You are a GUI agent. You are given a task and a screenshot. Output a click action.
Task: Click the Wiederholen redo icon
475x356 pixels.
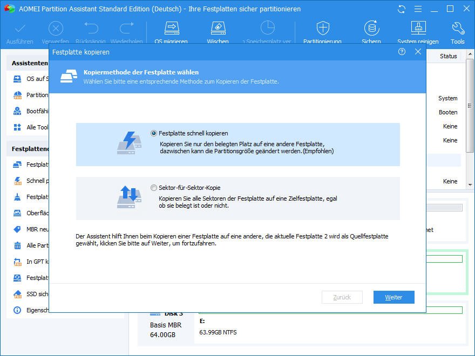[127, 29]
